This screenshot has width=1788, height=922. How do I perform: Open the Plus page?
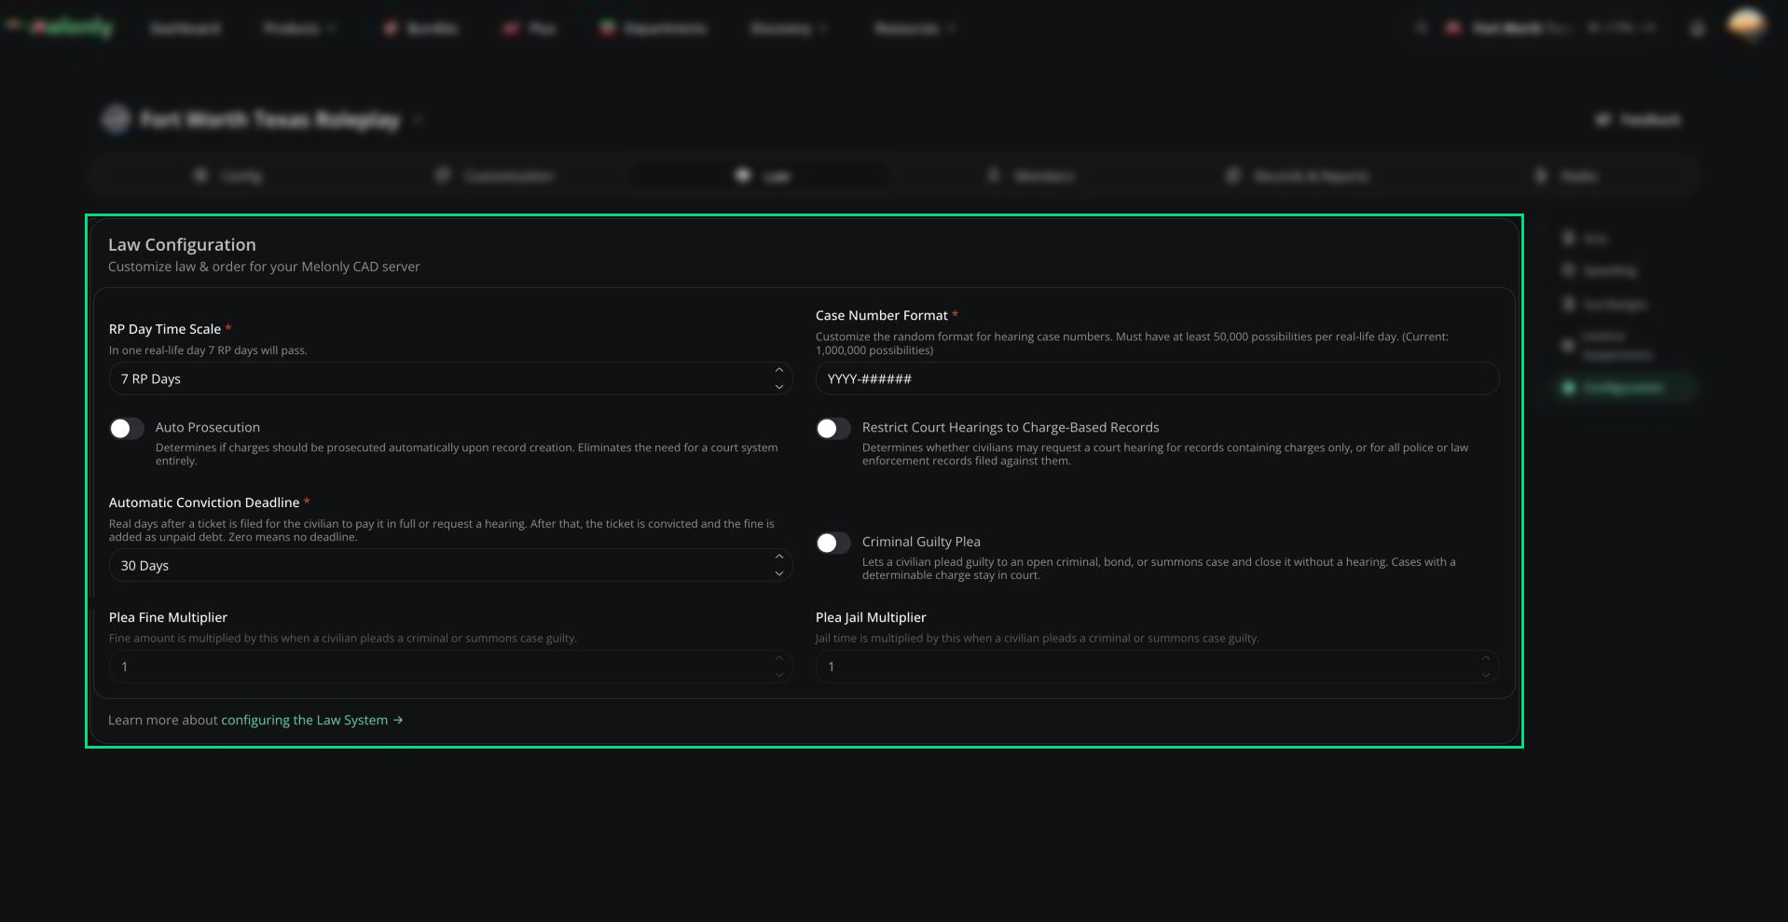[530, 29]
